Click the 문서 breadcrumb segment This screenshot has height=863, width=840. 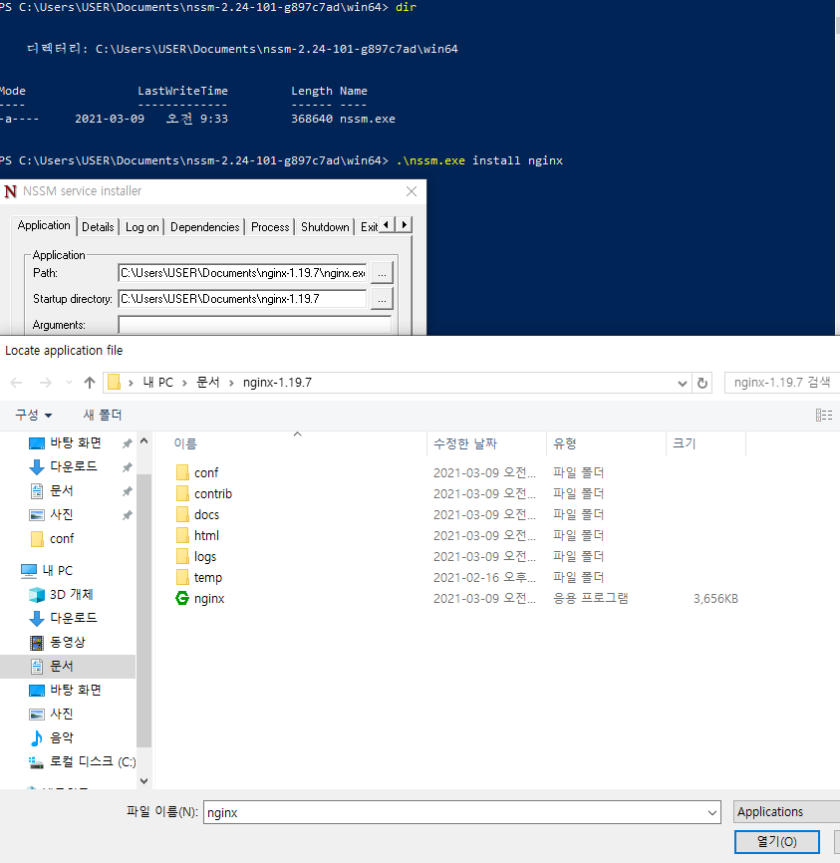pos(208,383)
